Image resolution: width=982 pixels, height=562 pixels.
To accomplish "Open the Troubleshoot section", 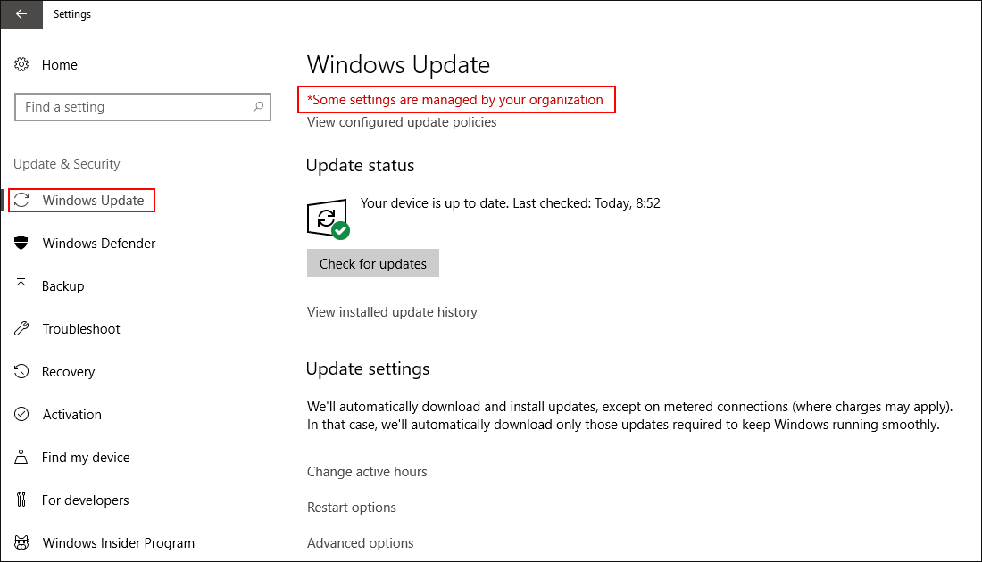I will (x=81, y=329).
